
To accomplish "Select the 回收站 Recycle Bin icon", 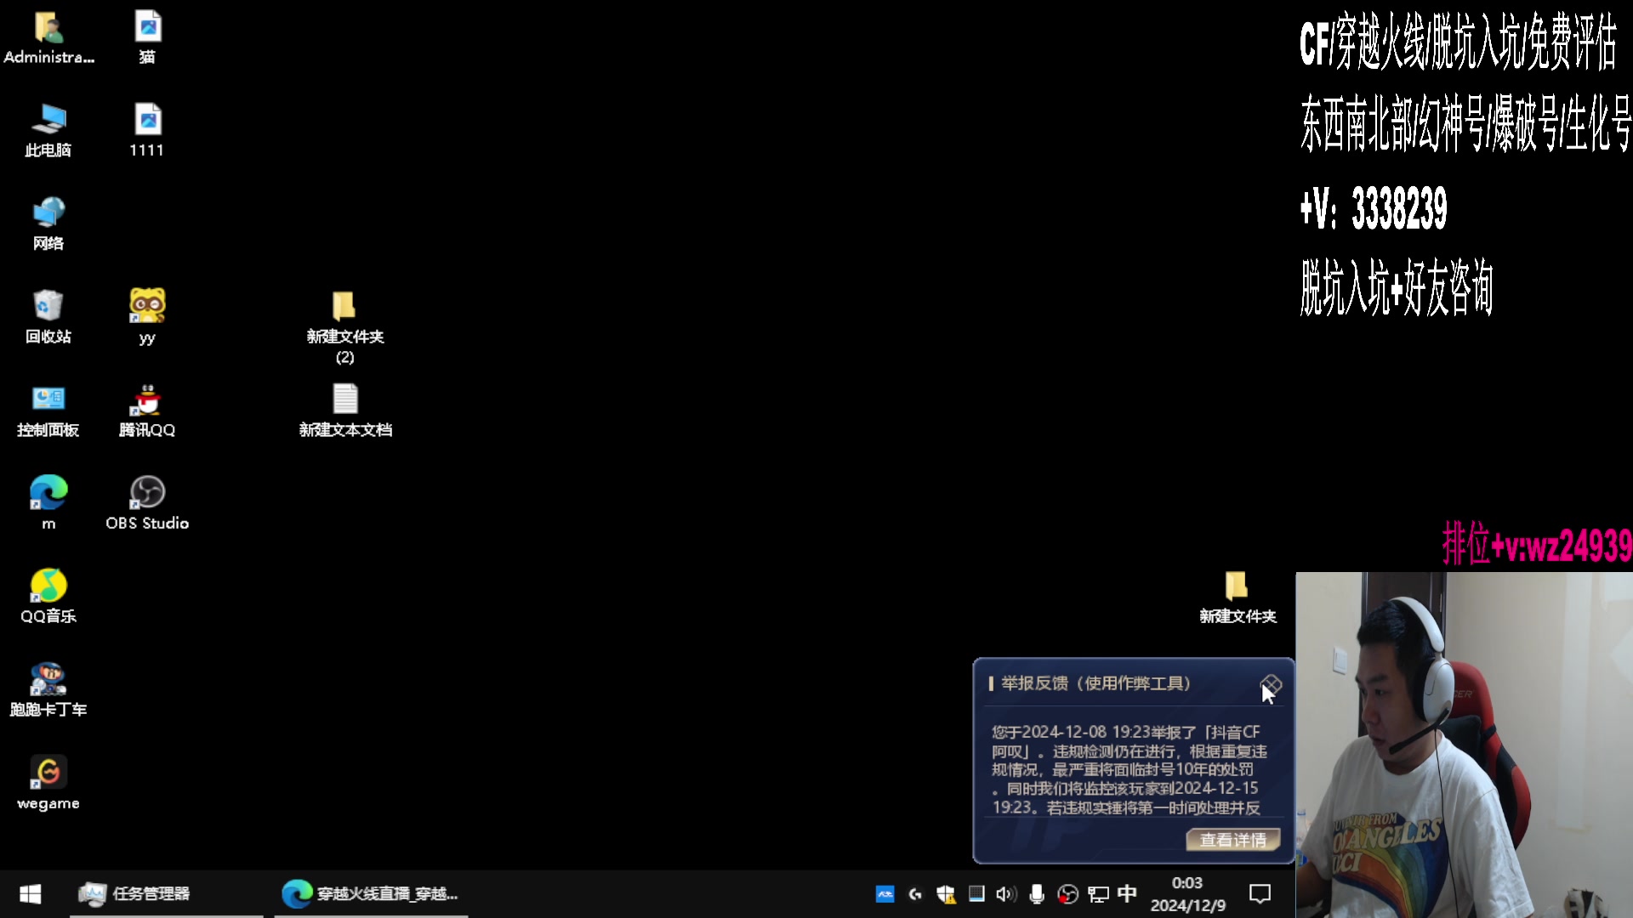I will 48,317.
